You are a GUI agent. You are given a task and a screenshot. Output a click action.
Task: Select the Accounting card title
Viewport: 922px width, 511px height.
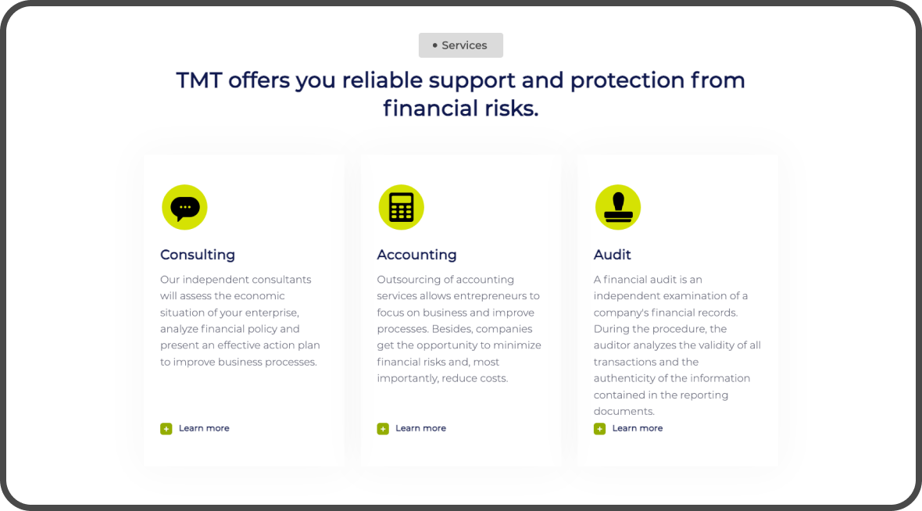(416, 255)
